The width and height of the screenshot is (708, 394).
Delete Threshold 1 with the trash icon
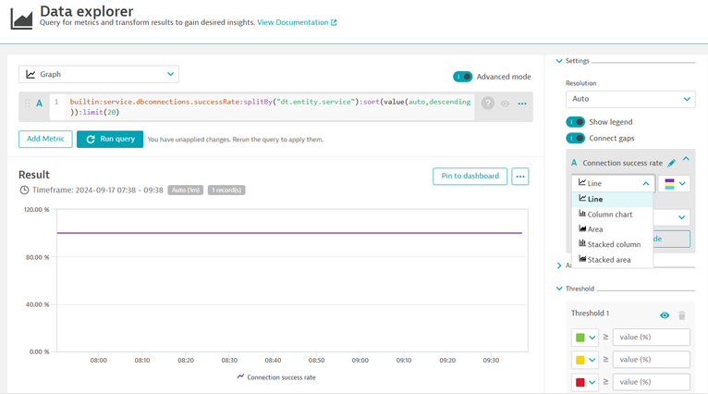pos(682,315)
